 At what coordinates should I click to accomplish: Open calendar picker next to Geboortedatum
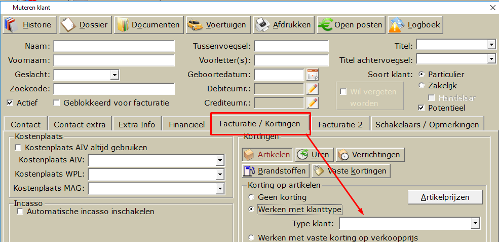[313, 75]
